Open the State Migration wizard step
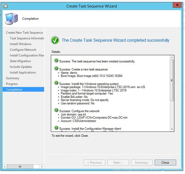Screen dimensions: 185x174 pyautogui.click(x=20, y=61)
